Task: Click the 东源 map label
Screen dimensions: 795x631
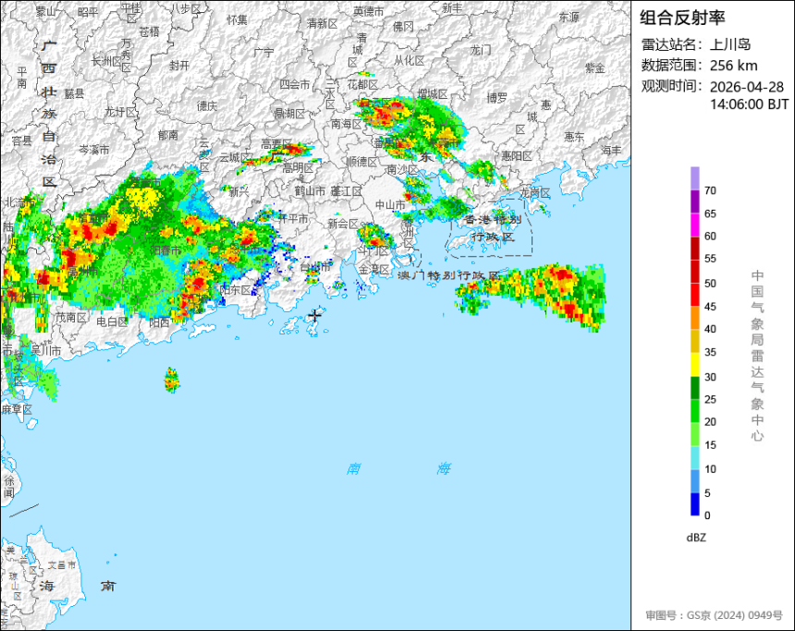Action: (x=569, y=18)
